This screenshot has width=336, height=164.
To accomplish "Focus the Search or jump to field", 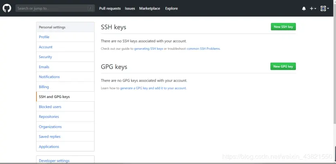I will pyautogui.click(x=55, y=8).
